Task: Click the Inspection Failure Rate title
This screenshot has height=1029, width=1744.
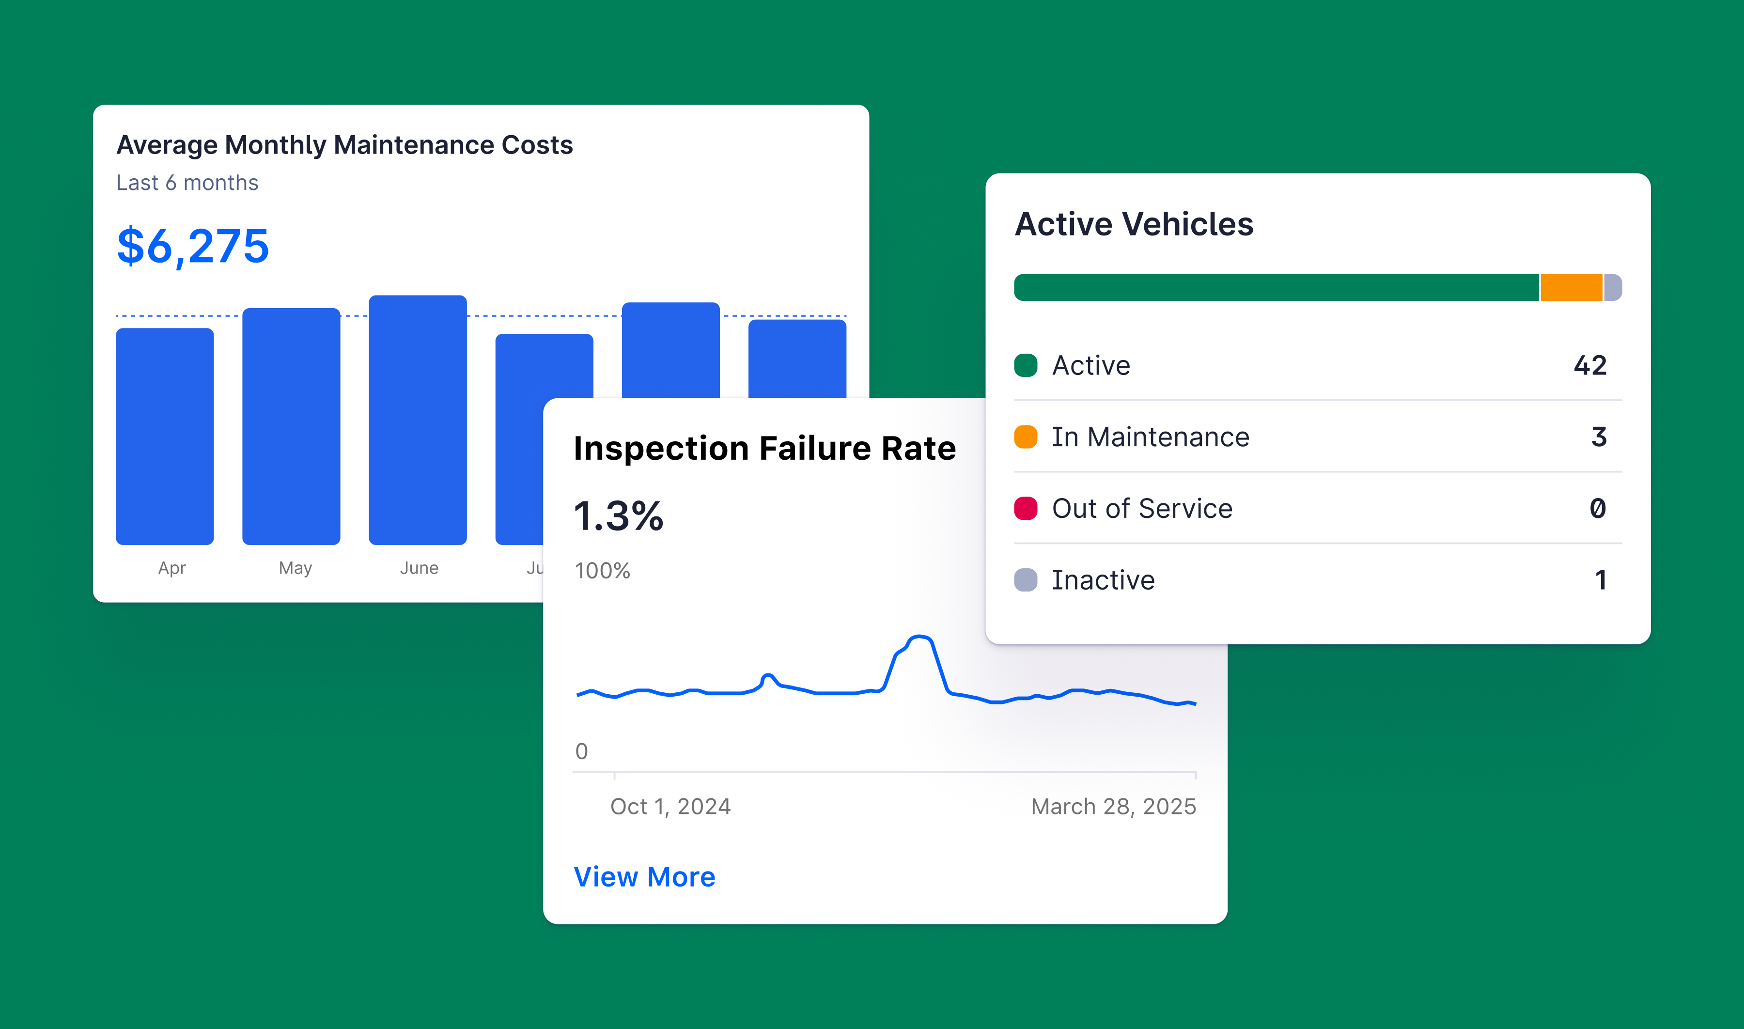Action: click(x=764, y=448)
